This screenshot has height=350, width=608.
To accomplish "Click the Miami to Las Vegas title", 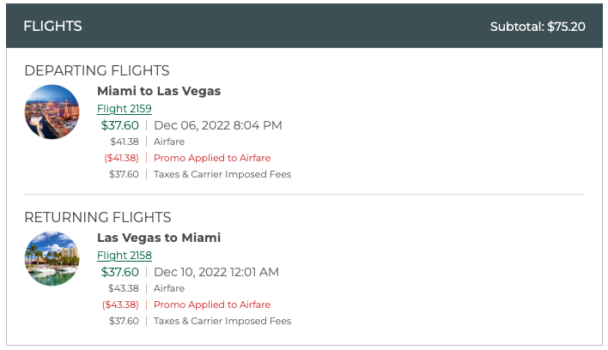I will 159,91.
